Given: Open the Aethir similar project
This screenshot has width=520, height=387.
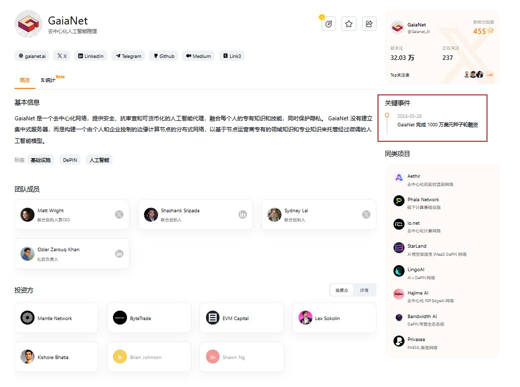Looking at the screenshot, I should [442, 180].
